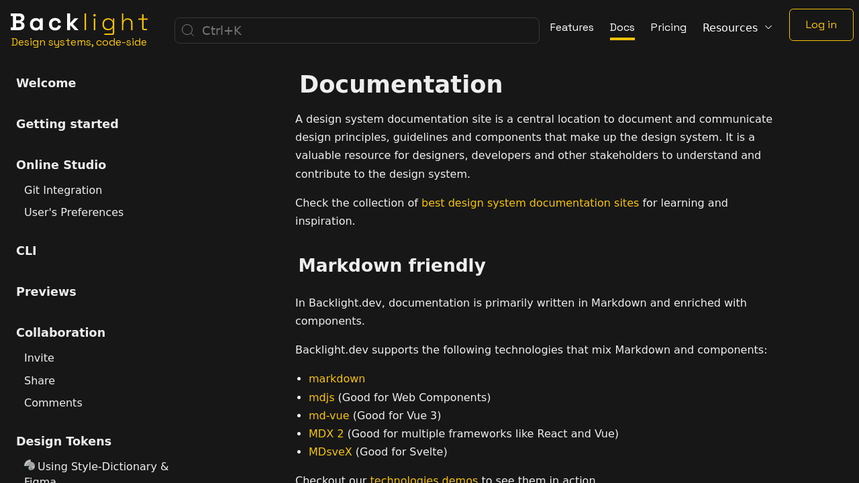
Task: Follow the technologies demos link
Action: (424, 479)
